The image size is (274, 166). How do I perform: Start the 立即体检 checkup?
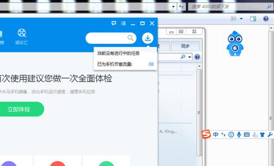point(19,109)
